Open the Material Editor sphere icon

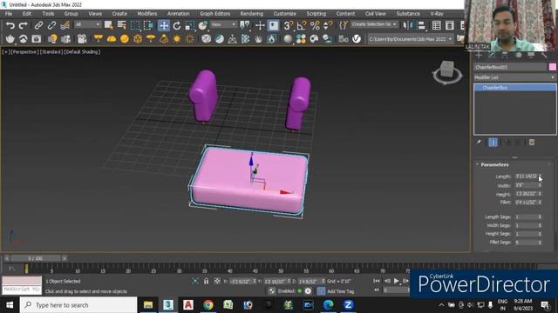288,38
